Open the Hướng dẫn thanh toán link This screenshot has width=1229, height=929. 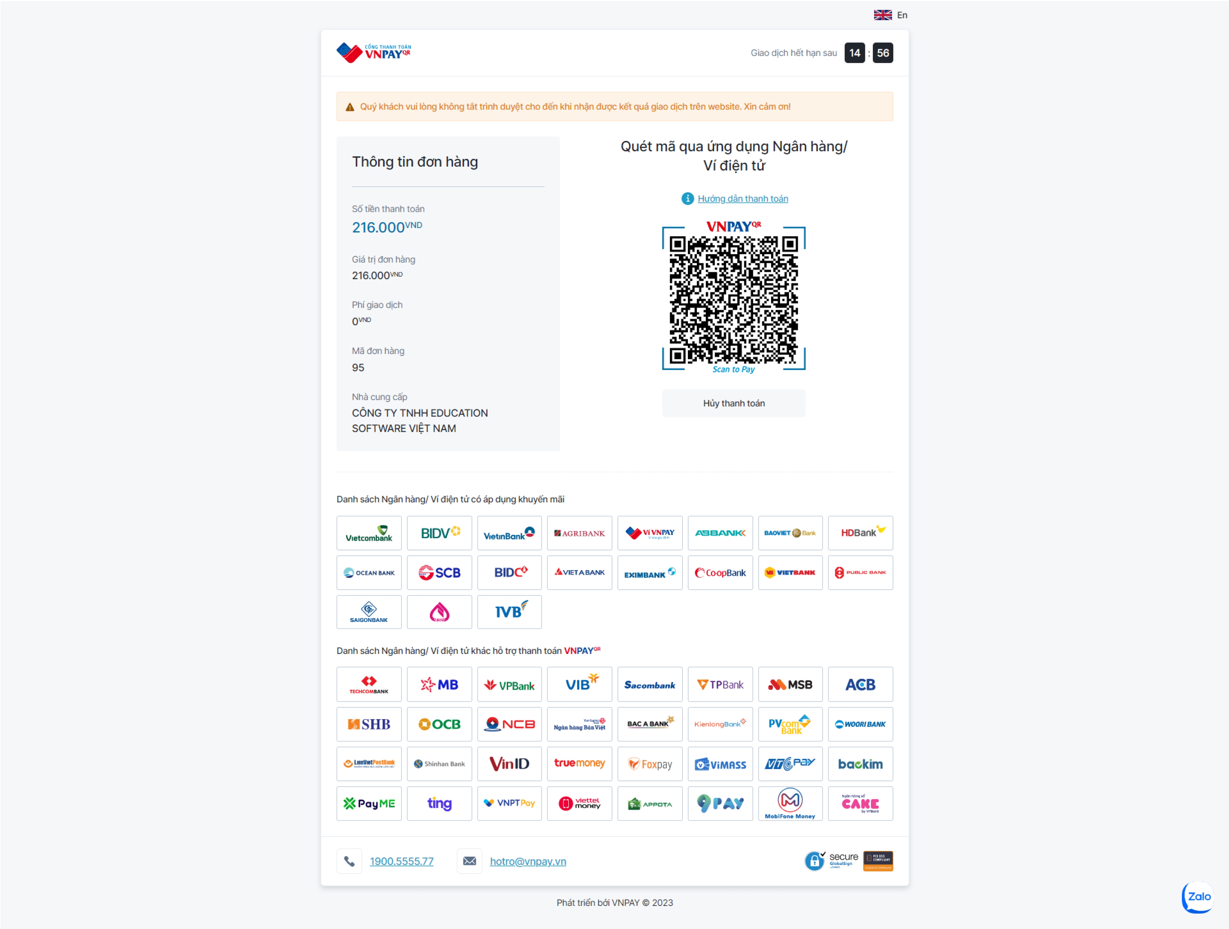[x=743, y=199]
